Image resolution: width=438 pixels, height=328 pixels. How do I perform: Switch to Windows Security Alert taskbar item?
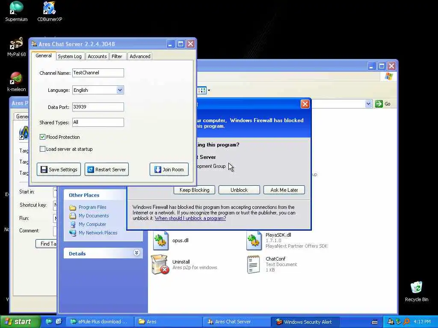point(305,322)
